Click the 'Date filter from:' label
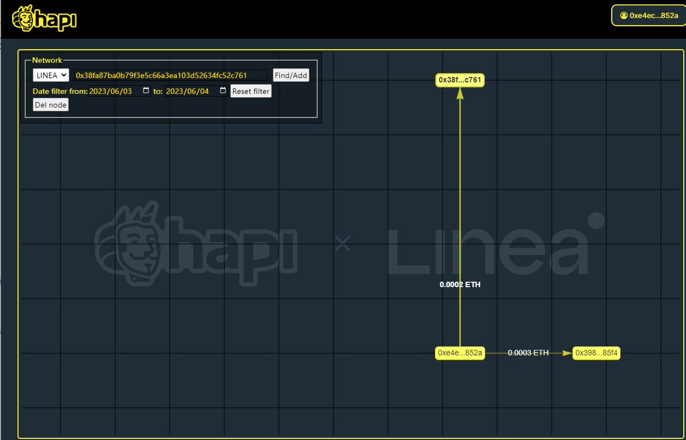686x440 pixels. (61, 92)
